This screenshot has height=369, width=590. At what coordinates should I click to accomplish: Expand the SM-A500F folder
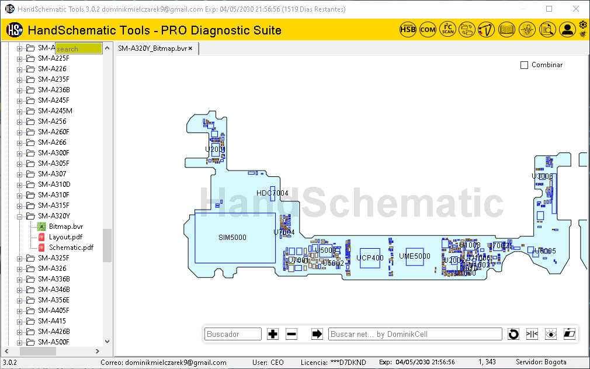pyautogui.click(x=19, y=342)
